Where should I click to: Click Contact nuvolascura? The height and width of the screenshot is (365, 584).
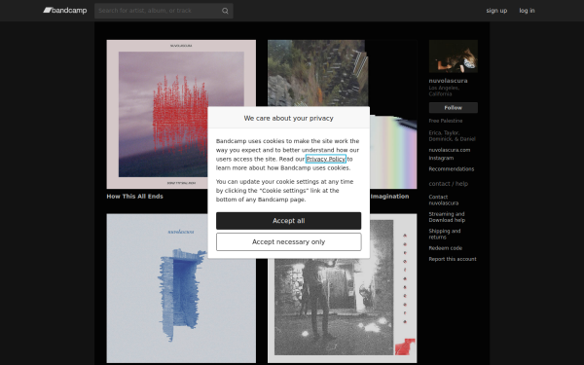pyautogui.click(x=444, y=200)
